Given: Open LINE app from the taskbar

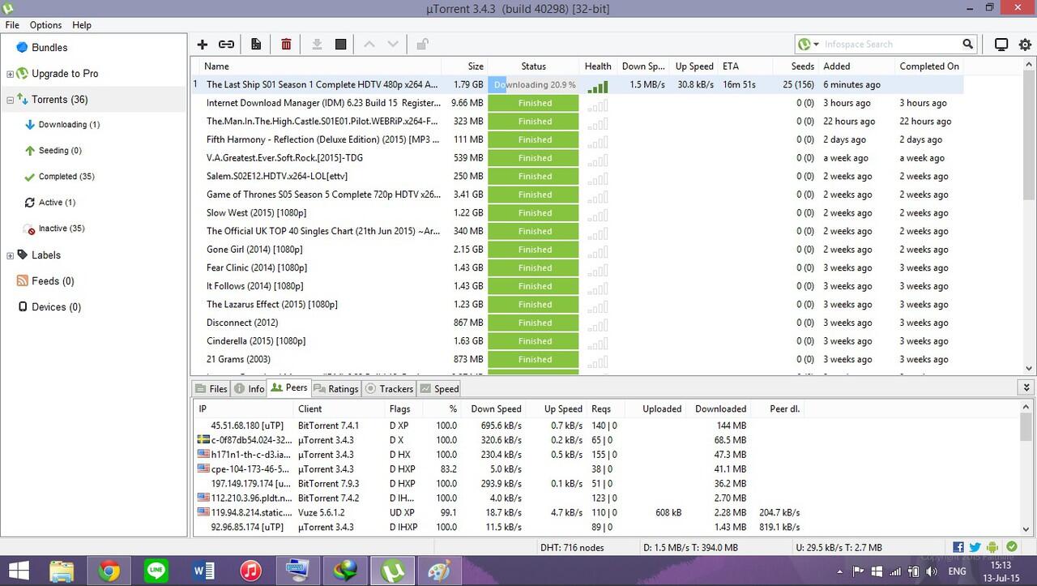Looking at the screenshot, I should click(x=156, y=571).
